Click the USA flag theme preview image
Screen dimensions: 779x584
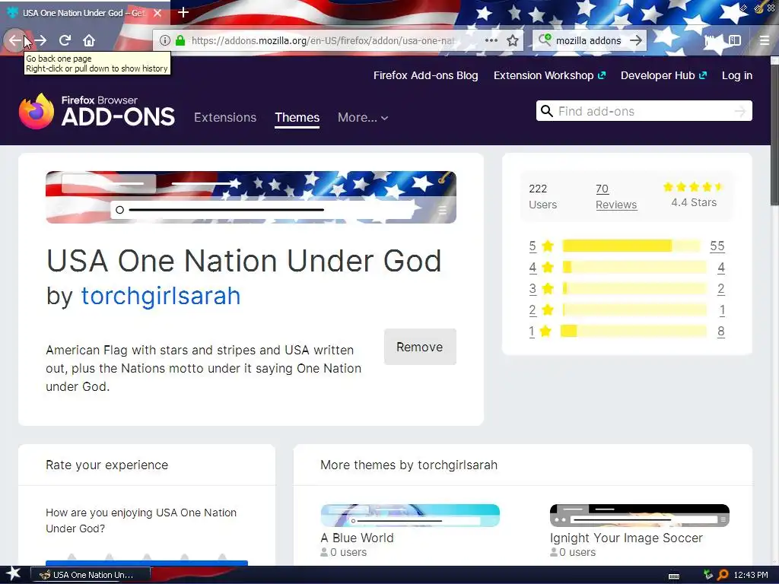[251, 197]
